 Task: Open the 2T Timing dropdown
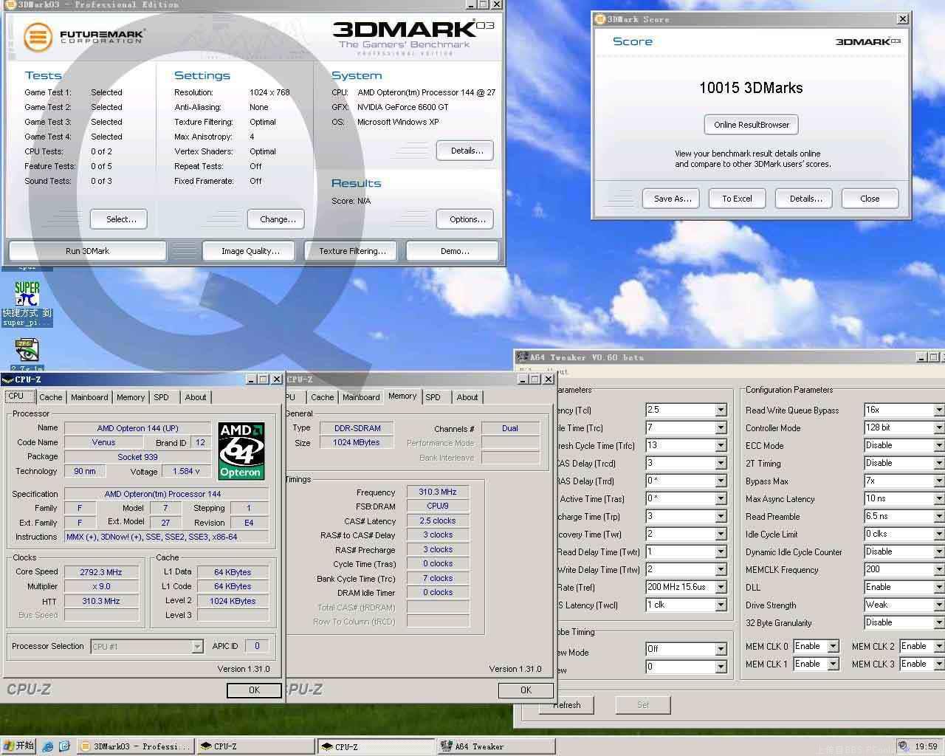(x=904, y=463)
